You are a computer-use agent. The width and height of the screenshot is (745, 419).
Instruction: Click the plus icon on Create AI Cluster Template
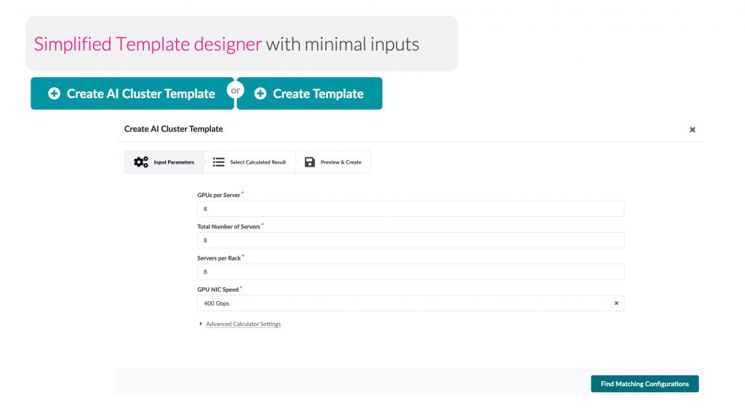[x=53, y=93]
